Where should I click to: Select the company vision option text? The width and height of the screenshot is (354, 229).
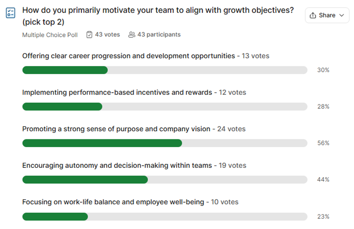(116, 129)
